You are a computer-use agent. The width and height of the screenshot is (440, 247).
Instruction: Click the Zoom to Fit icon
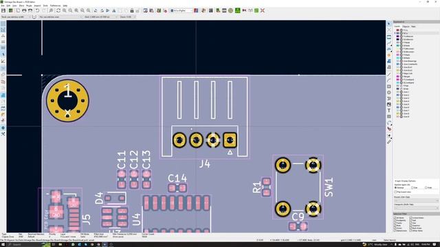(x=76, y=10)
